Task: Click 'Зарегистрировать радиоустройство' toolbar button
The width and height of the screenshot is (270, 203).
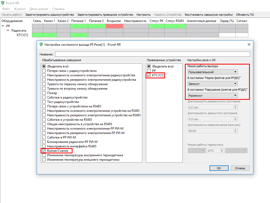Action: (49, 15)
